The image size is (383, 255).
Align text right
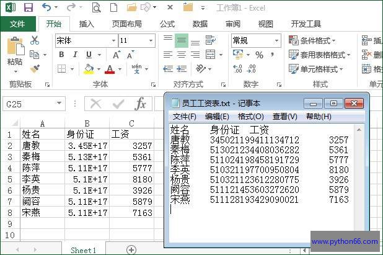195,55
